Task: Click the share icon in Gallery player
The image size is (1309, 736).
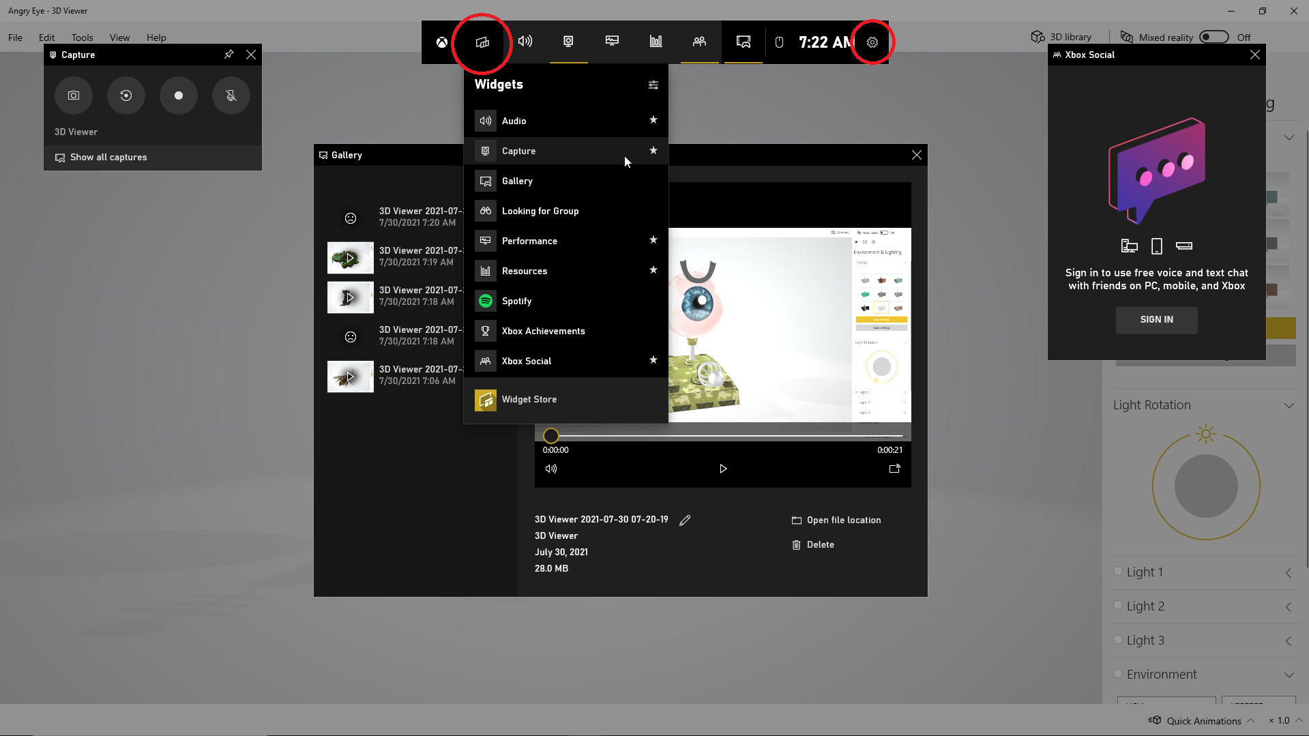Action: pyautogui.click(x=894, y=469)
